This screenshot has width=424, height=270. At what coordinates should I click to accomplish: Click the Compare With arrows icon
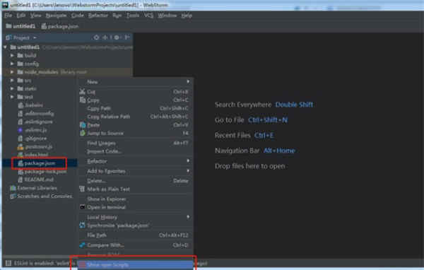pyautogui.click(x=83, y=245)
